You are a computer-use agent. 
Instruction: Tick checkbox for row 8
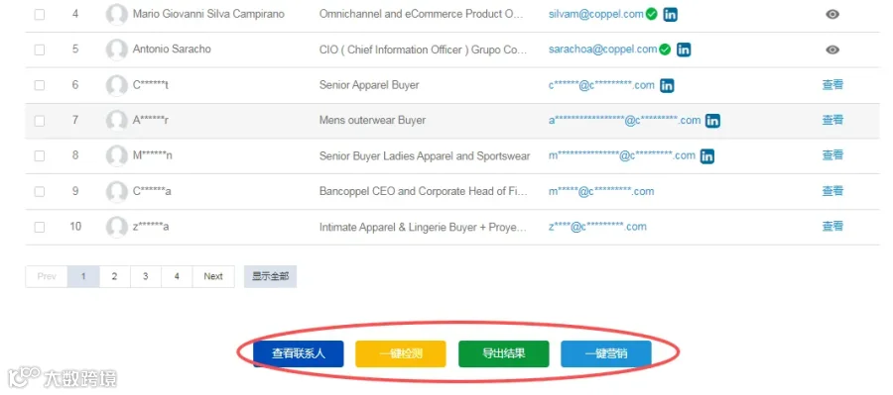click(40, 155)
